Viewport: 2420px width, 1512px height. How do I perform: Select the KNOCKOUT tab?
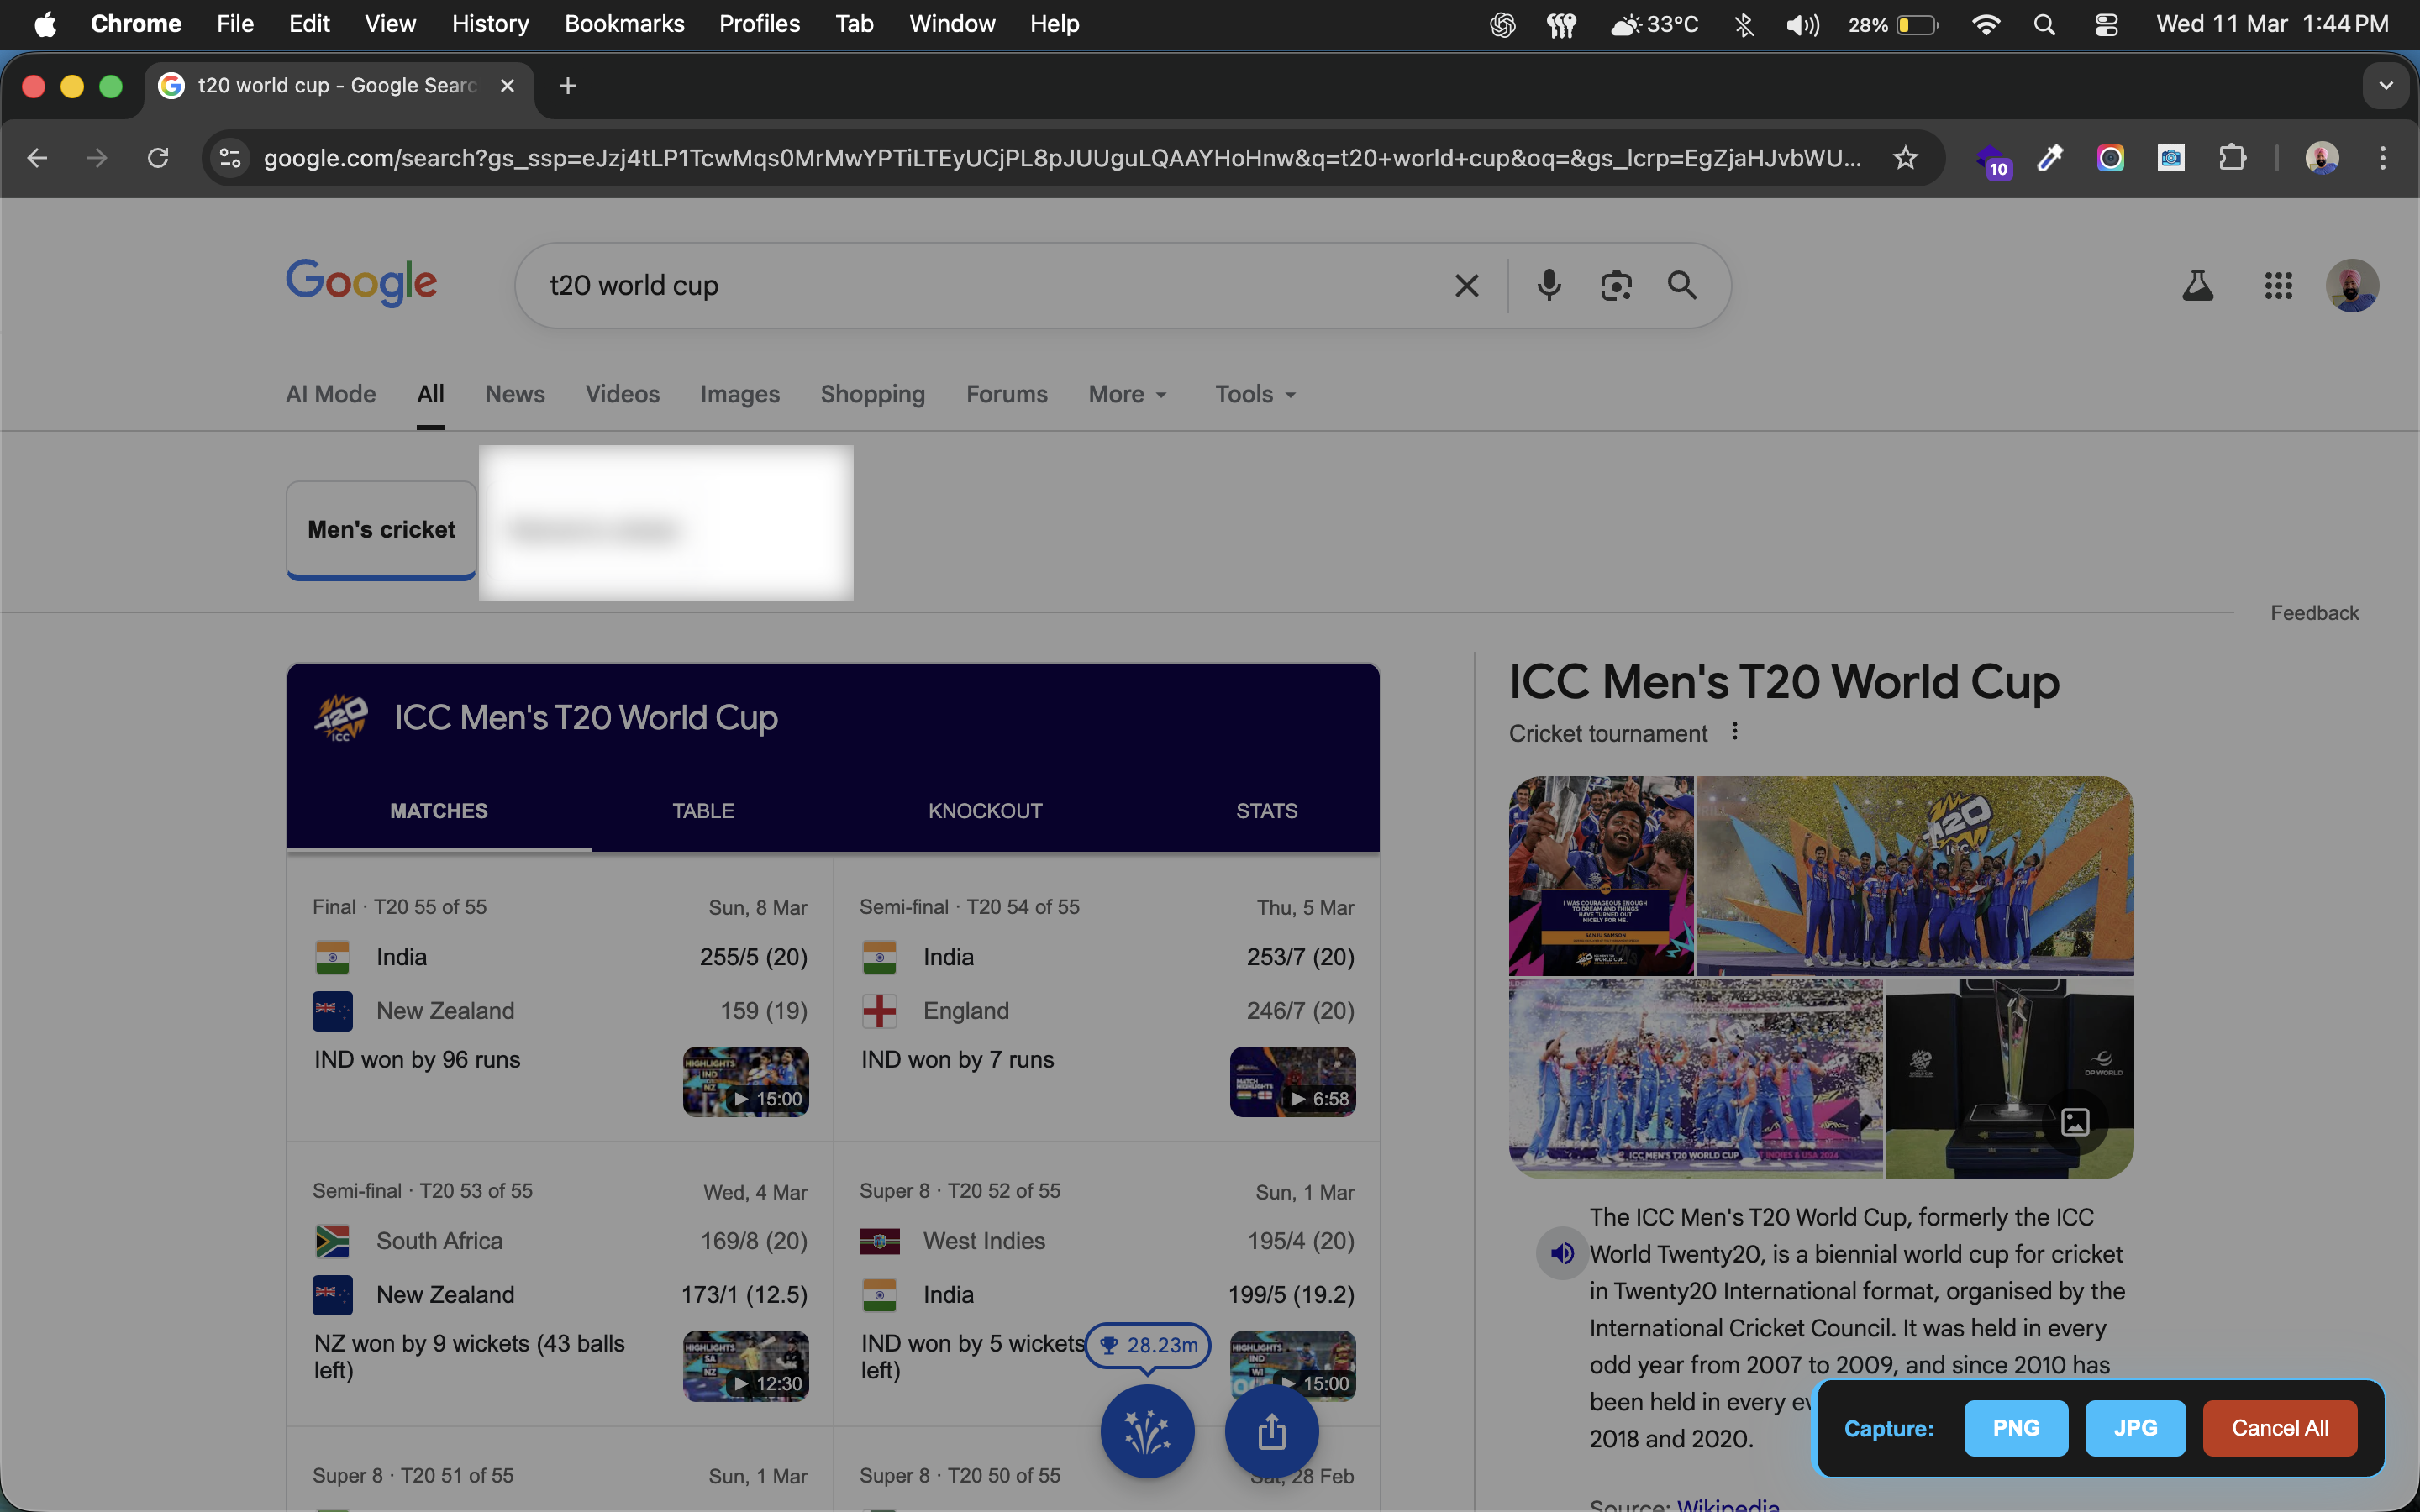tap(985, 810)
